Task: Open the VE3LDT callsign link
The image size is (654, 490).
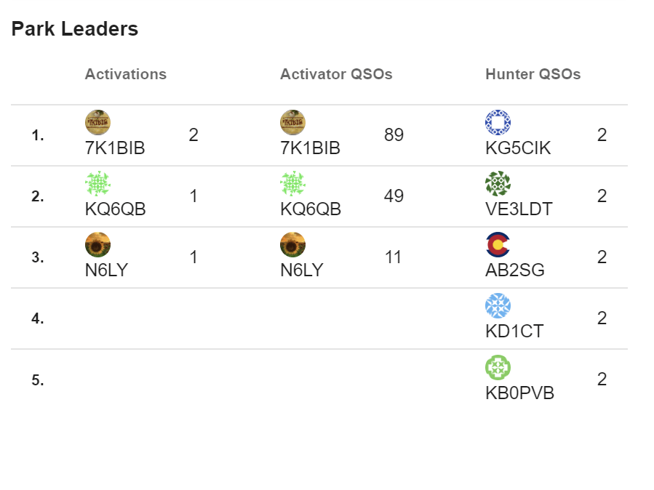Action: 519,209
